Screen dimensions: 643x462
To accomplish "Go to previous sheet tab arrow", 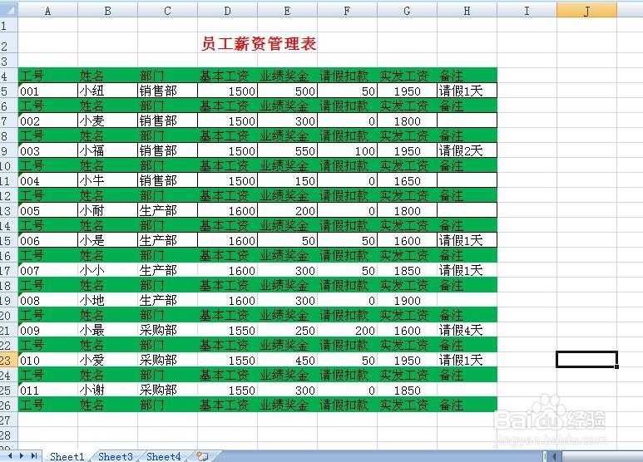I will [x=10, y=455].
